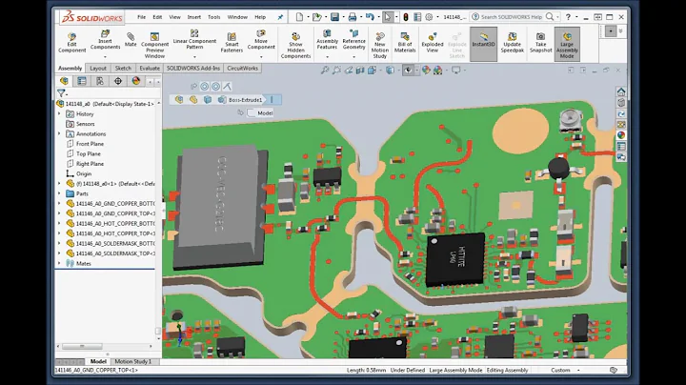Open the Options gear icon
This screenshot has width=686, height=385.
[x=429, y=17]
